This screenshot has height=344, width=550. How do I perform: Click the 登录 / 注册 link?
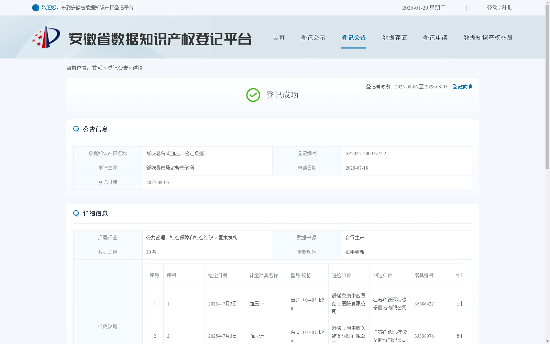pos(500,8)
